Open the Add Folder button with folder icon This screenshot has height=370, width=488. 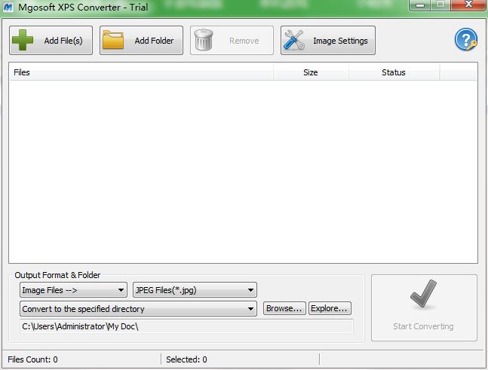click(x=141, y=41)
